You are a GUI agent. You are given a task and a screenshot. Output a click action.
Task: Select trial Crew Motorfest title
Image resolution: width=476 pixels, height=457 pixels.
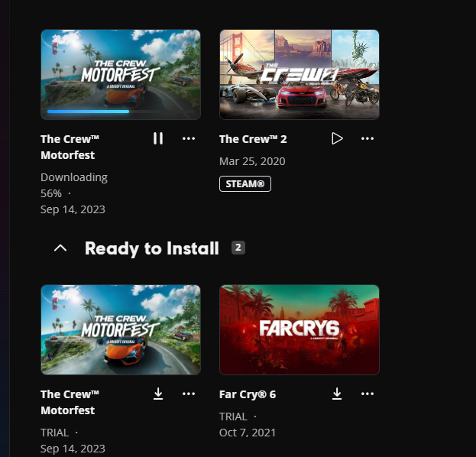click(70, 402)
